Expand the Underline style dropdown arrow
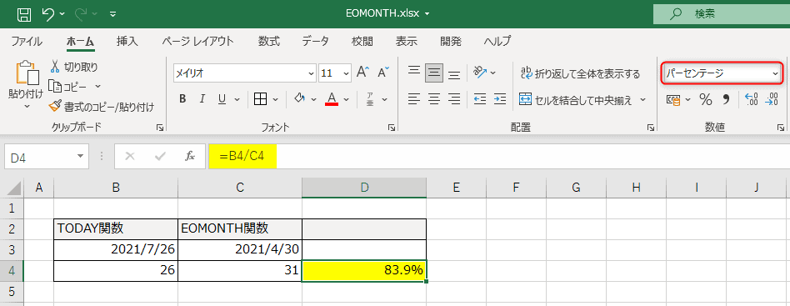Screen dimensions: 790x306 (x=237, y=99)
